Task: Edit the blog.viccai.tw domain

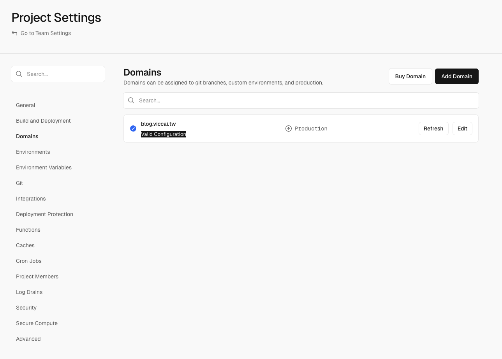Action: 462,128
